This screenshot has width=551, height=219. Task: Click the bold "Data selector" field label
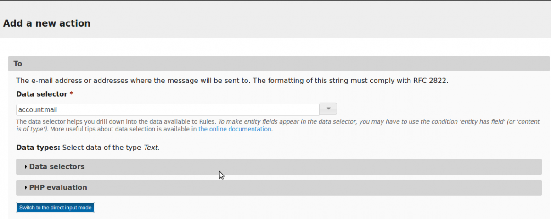click(42, 94)
